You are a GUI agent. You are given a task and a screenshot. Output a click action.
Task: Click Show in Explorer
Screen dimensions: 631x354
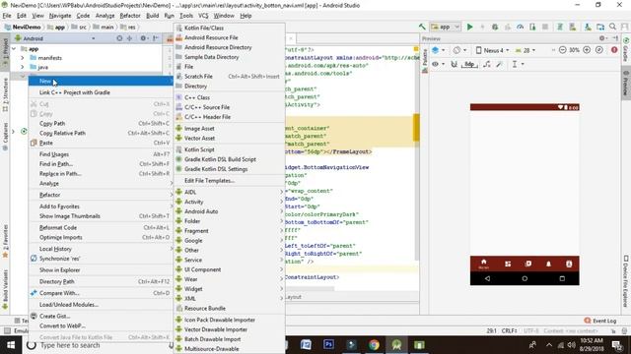(x=101, y=270)
